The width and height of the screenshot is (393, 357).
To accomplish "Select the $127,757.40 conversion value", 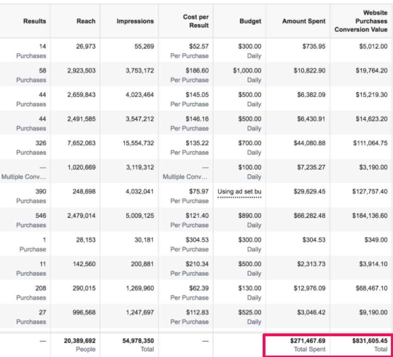I will pyautogui.click(x=370, y=192).
